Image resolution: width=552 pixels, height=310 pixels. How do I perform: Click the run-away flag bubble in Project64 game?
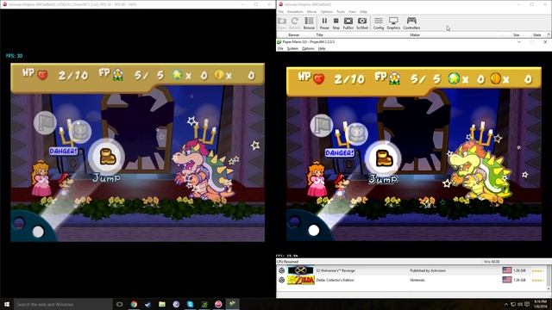[x=322, y=125]
